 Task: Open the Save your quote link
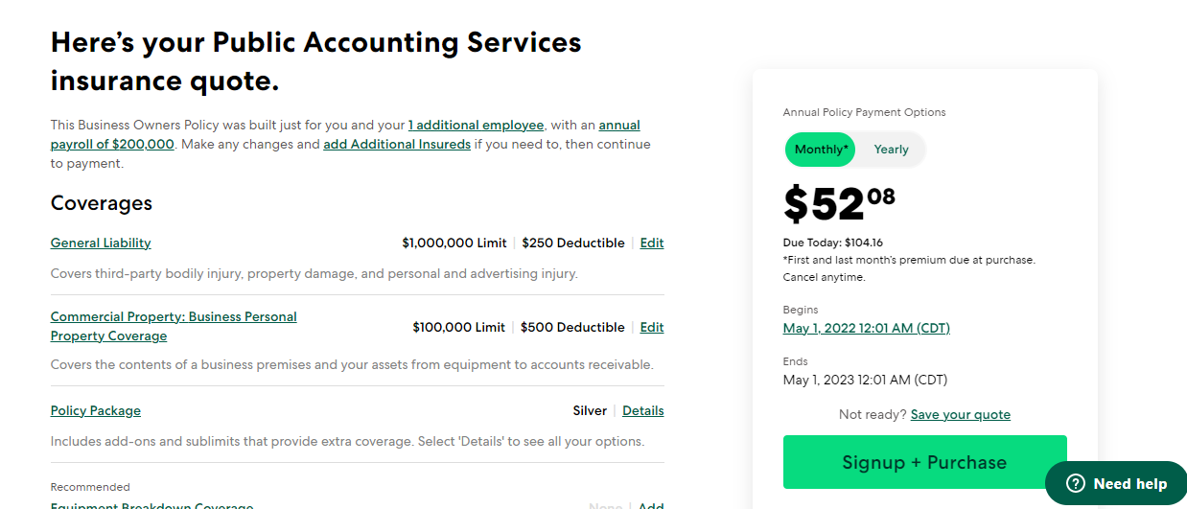pos(960,415)
